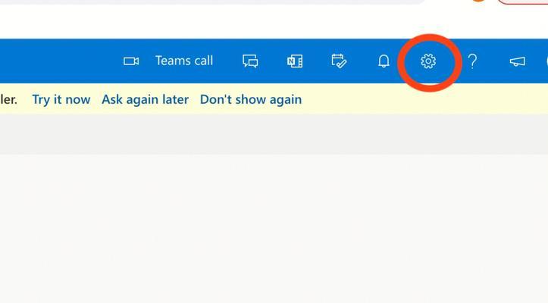
Task: Click the empty blue header left of Teams call
Action: pyautogui.click(x=59, y=61)
